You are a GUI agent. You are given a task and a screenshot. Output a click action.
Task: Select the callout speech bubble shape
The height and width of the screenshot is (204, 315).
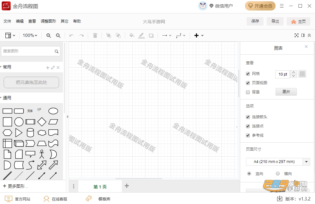pyautogui.click(x=30, y=154)
